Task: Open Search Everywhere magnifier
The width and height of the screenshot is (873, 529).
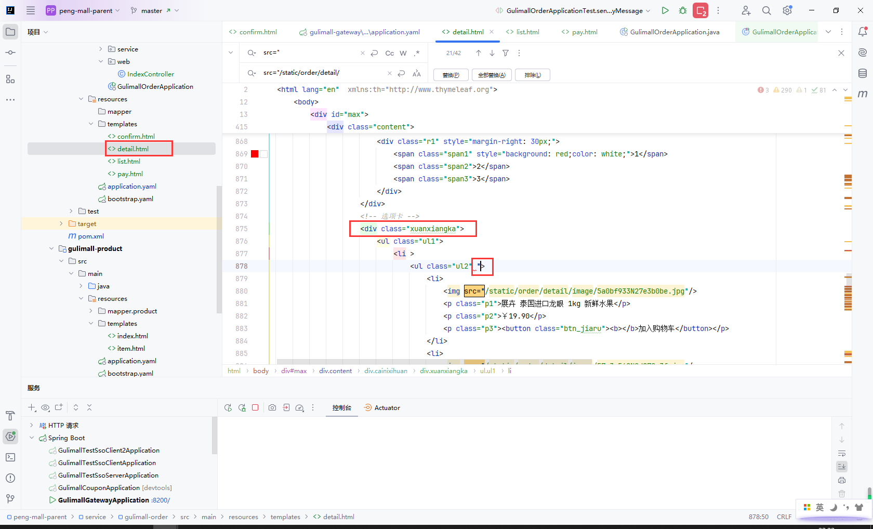Action: (766, 10)
